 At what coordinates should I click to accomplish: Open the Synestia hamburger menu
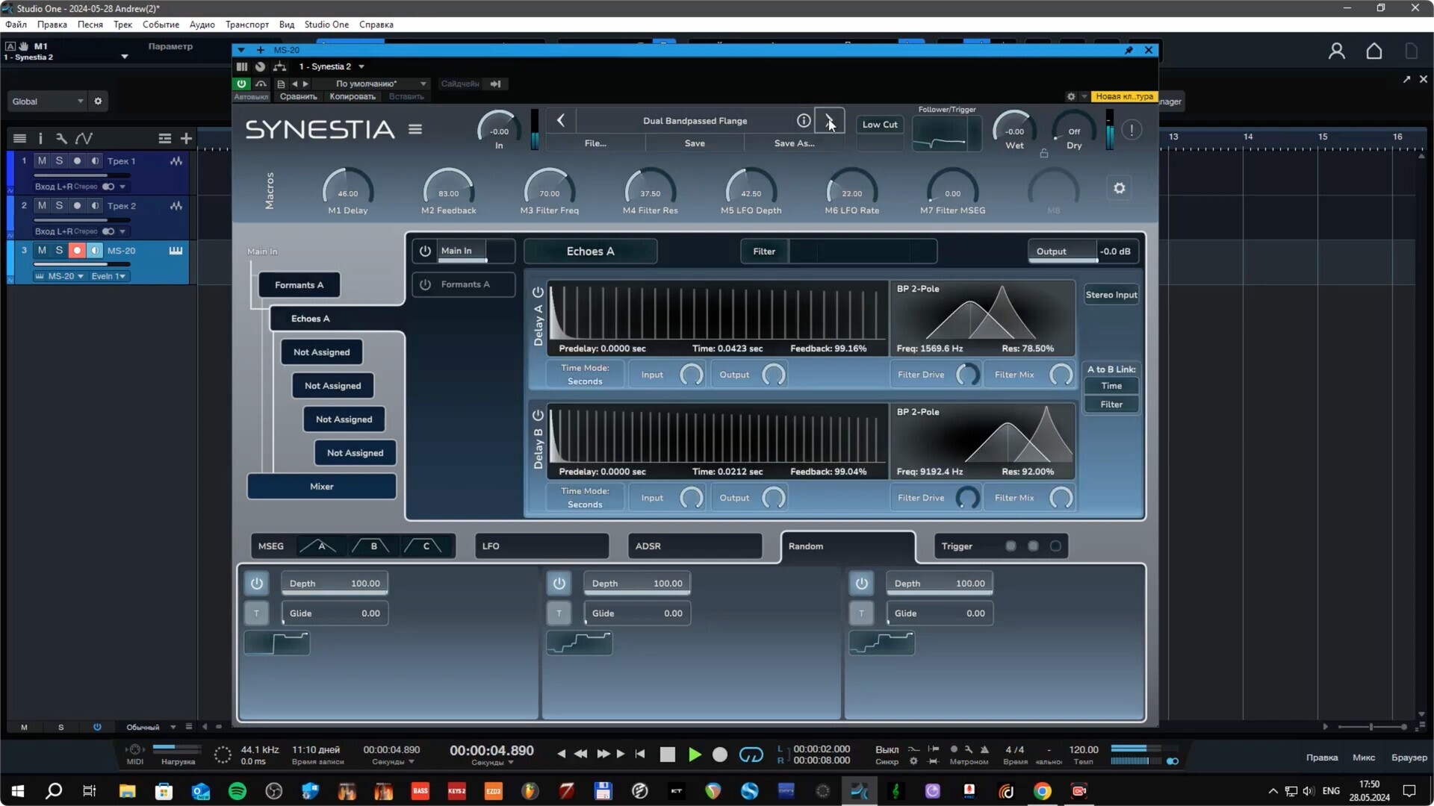[415, 129]
